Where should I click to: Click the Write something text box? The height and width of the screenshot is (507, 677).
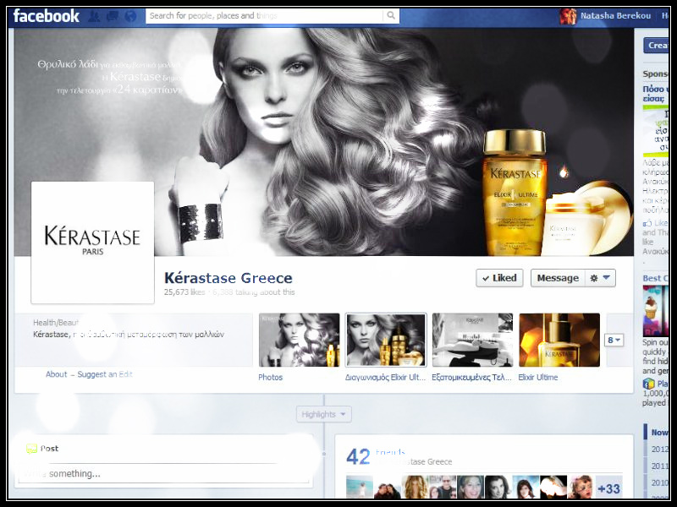click(x=164, y=473)
